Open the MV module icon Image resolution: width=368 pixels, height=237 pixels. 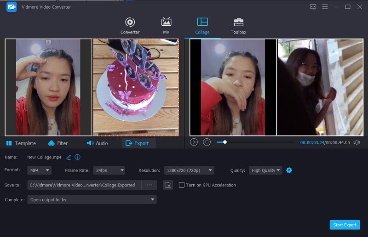[x=166, y=22]
